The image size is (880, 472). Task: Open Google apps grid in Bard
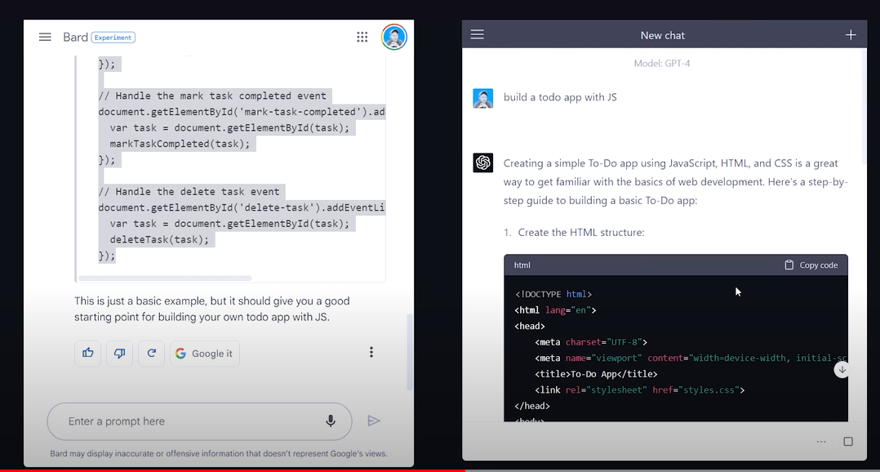pos(362,37)
